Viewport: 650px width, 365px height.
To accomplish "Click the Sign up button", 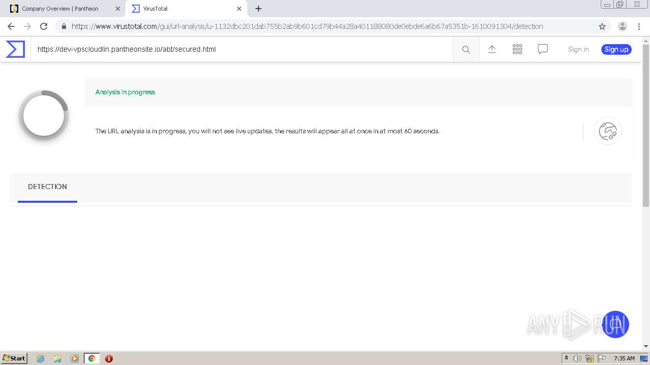I will [616, 49].
